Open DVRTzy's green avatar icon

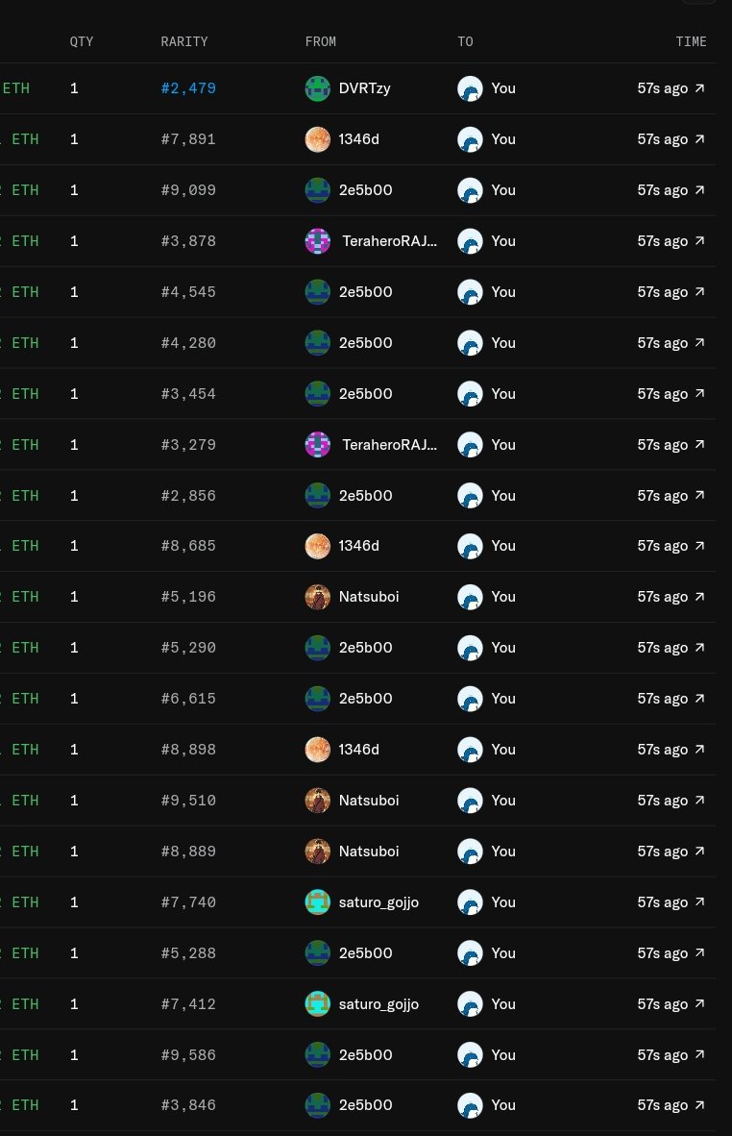tap(317, 88)
